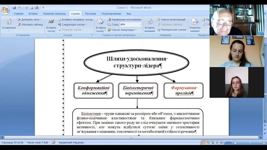Open the Разметка страницы tab
This screenshot has width=267, height=150.
pyautogui.click(x=54, y=14)
